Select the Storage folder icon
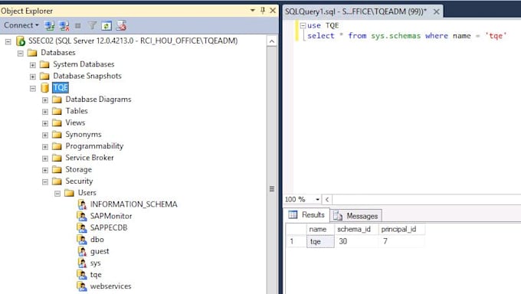Image resolution: width=521 pixels, height=294 pixels. point(57,170)
